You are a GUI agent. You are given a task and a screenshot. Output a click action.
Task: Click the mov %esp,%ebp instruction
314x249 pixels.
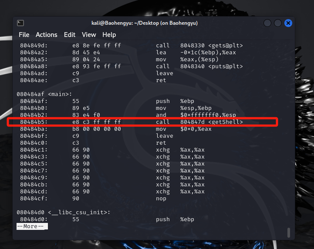(184, 108)
